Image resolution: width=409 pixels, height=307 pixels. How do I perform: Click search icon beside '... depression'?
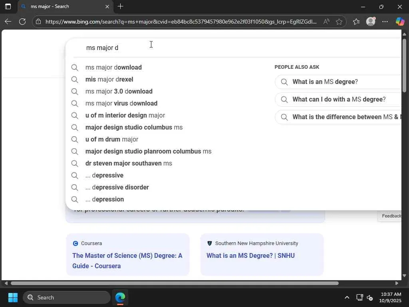click(75, 199)
